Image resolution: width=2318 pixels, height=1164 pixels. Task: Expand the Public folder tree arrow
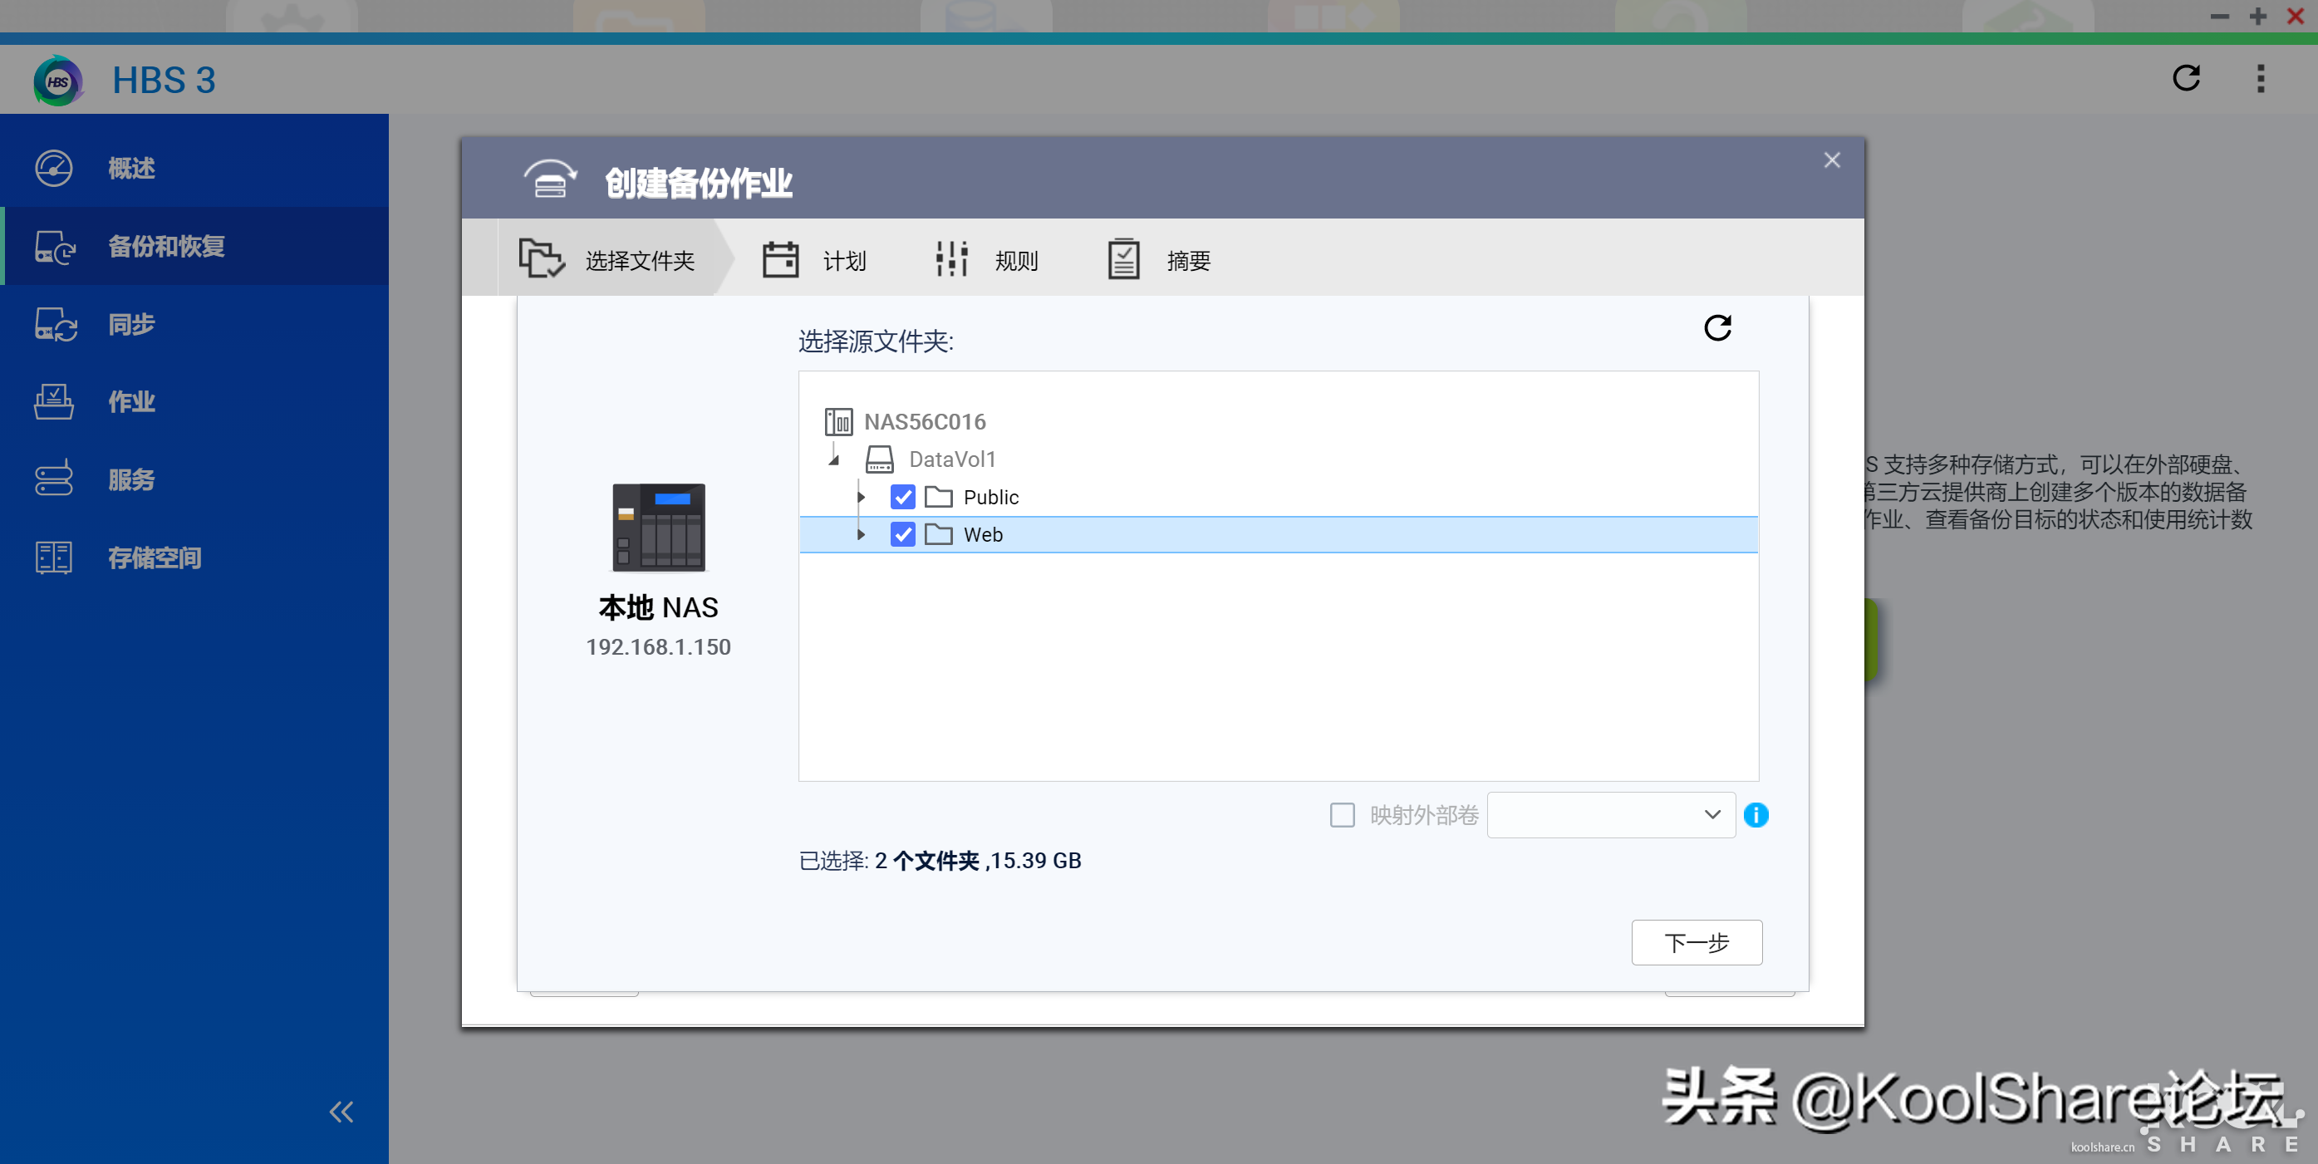coord(860,498)
